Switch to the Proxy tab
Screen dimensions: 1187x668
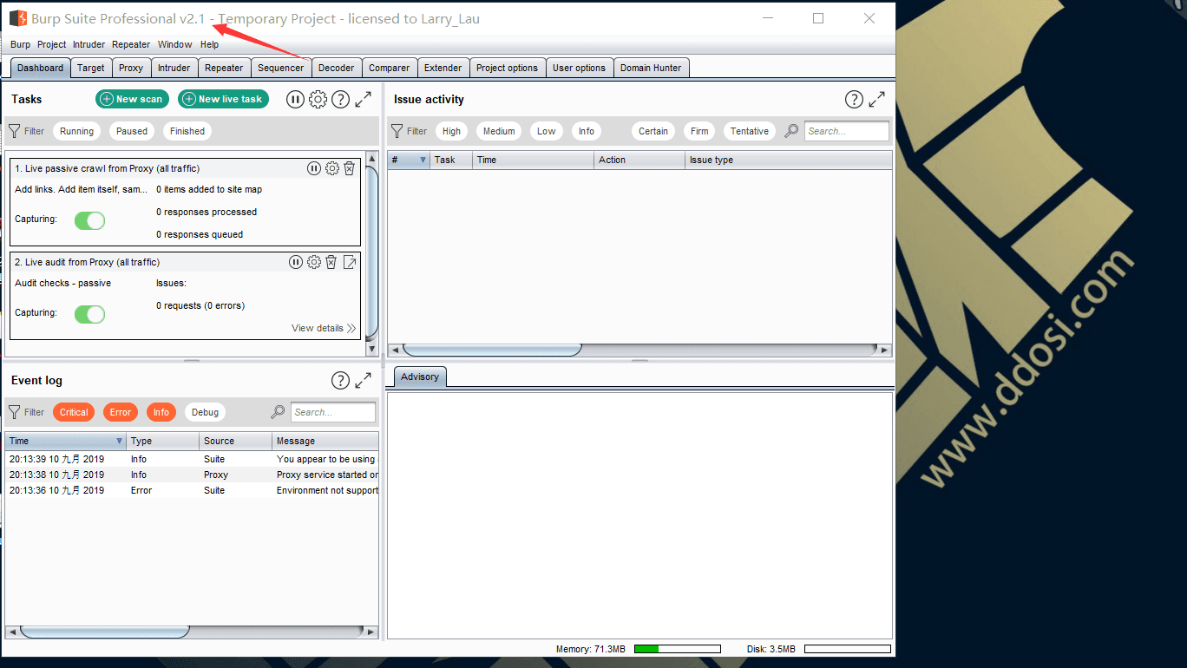pyautogui.click(x=131, y=68)
